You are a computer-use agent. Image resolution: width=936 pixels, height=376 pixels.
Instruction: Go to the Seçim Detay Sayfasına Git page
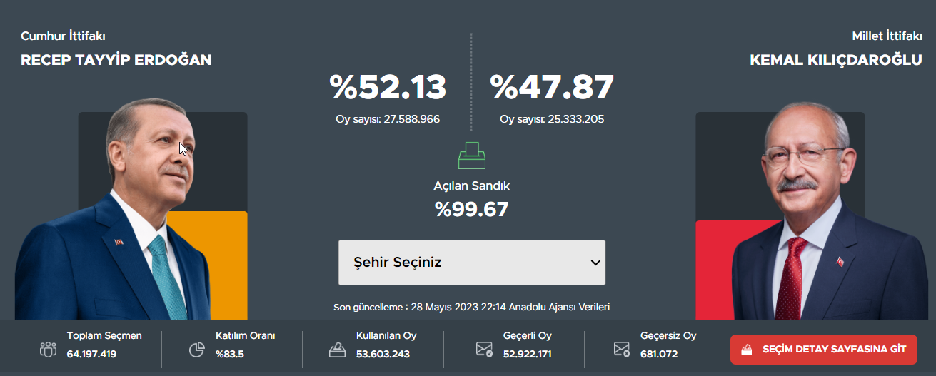coord(834,350)
